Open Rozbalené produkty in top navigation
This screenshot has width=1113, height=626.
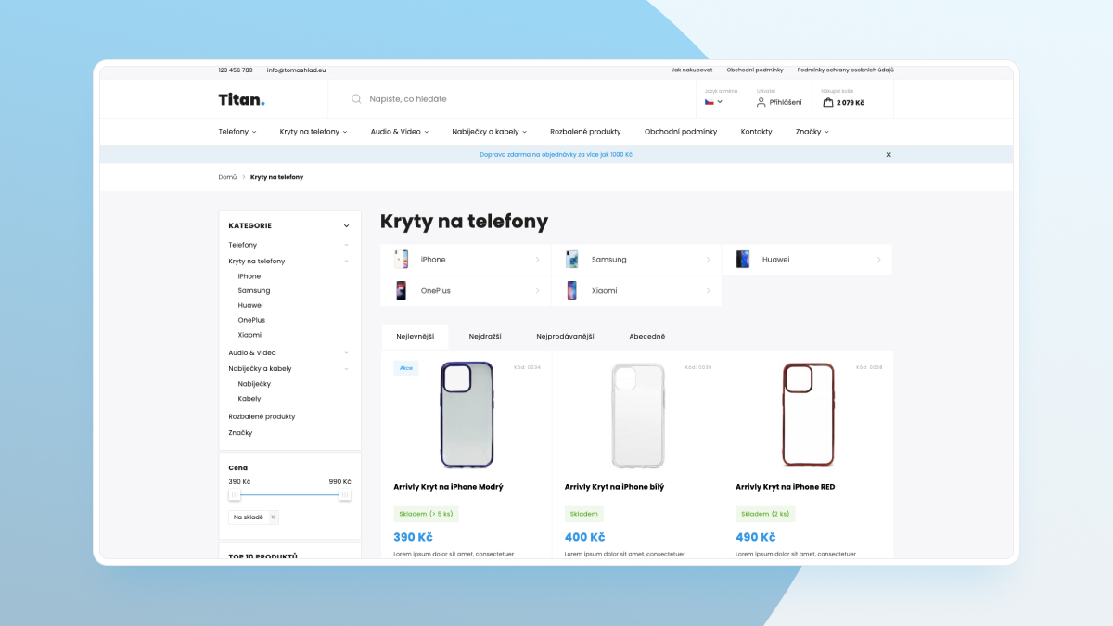[x=585, y=132]
